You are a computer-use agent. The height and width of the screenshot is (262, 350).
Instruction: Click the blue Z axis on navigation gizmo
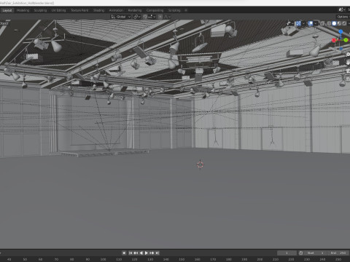tap(341, 31)
